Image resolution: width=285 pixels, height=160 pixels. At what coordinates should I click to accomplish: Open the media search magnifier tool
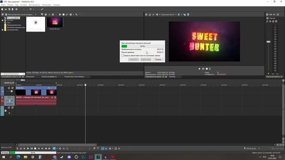(x=76, y=15)
